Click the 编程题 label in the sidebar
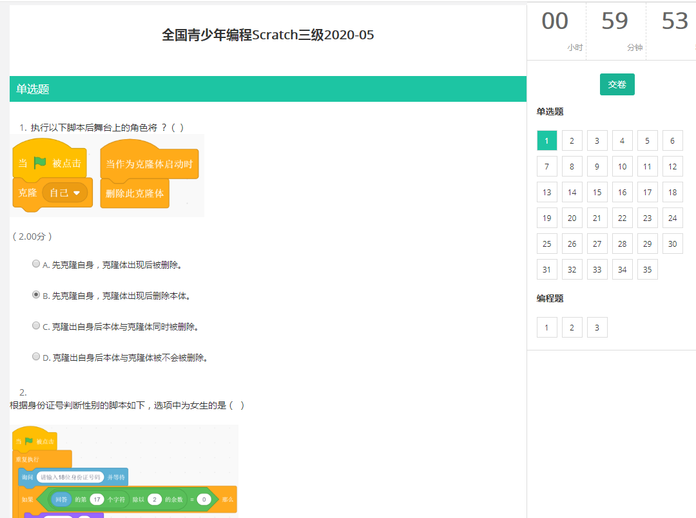Image resolution: width=696 pixels, height=518 pixels. (550, 298)
